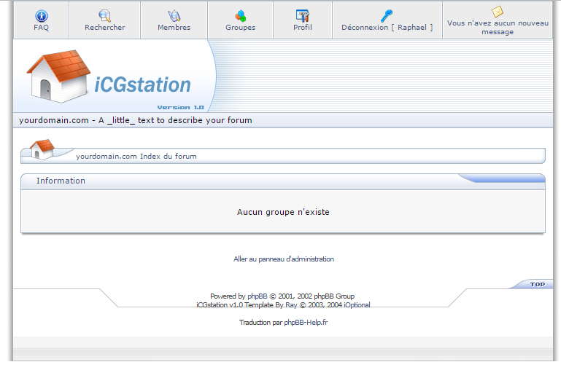561x370 pixels.
Task: Open the Rechercher menu label
Action: click(x=105, y=28)
